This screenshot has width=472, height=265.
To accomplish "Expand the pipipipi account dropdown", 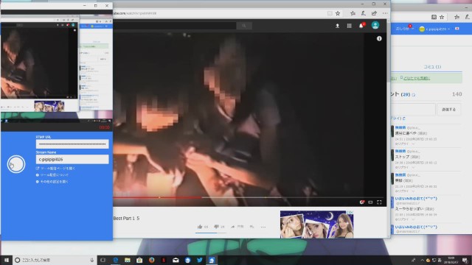I will click(x=434, y=29).
